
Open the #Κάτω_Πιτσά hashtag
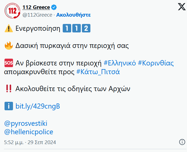[98, 72]
